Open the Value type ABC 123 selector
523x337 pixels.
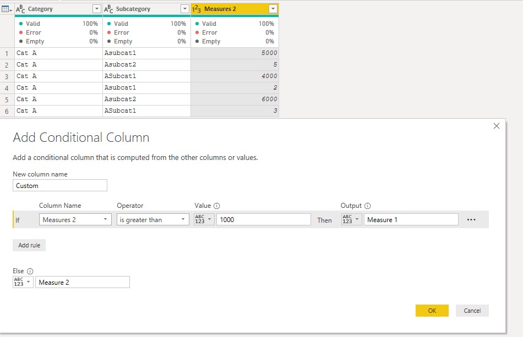point(204,219)
